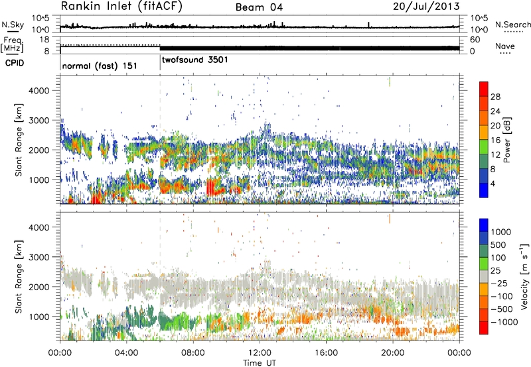Click the '4000' tick of the power panel
Screen dimensions: 531x367
coord(38,91)
